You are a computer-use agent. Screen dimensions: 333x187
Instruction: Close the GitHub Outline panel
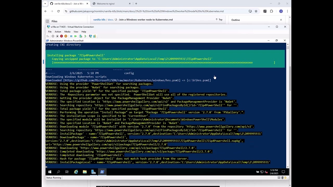coord(281,20)
